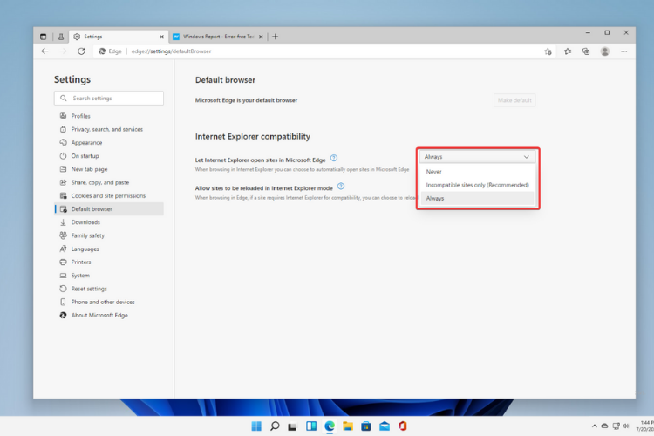This screenshot has width=654, height=436.
Task: Click in the Search settings field
Action: click(x=109, y=98)
